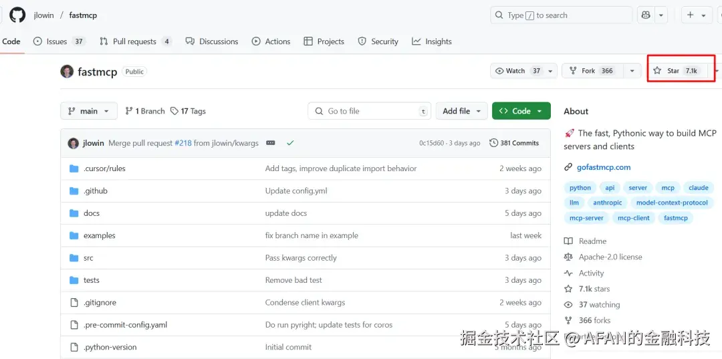Open the green Code dropdown
Screen dimensions: 722x359
tap(521, 111)
